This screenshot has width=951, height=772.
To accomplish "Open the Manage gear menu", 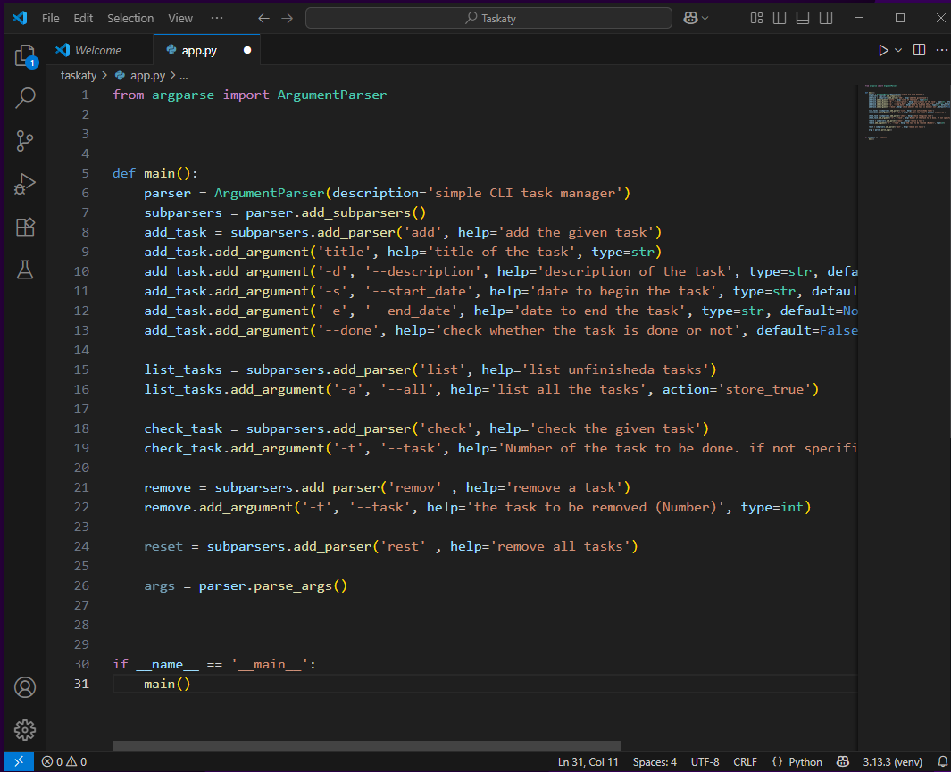I will click(x=25, y=729).
